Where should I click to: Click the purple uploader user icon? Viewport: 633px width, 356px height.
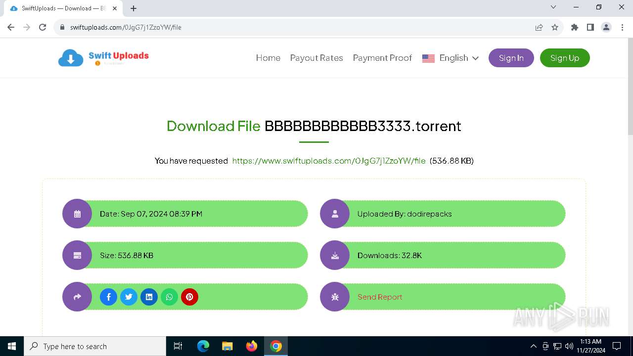coord(335,214)
